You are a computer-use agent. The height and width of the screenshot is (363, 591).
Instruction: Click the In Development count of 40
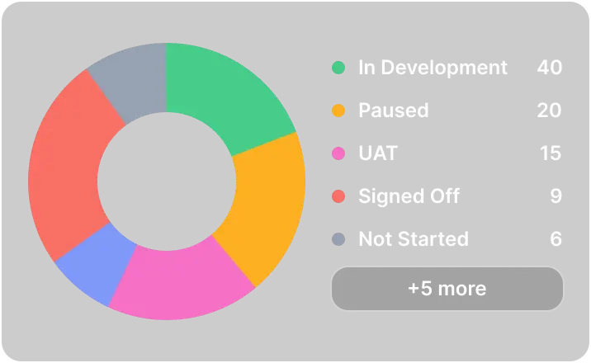coord(549,68)
